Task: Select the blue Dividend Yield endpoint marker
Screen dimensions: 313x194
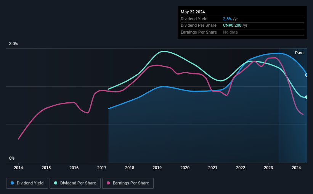Action: pos(307,75)
